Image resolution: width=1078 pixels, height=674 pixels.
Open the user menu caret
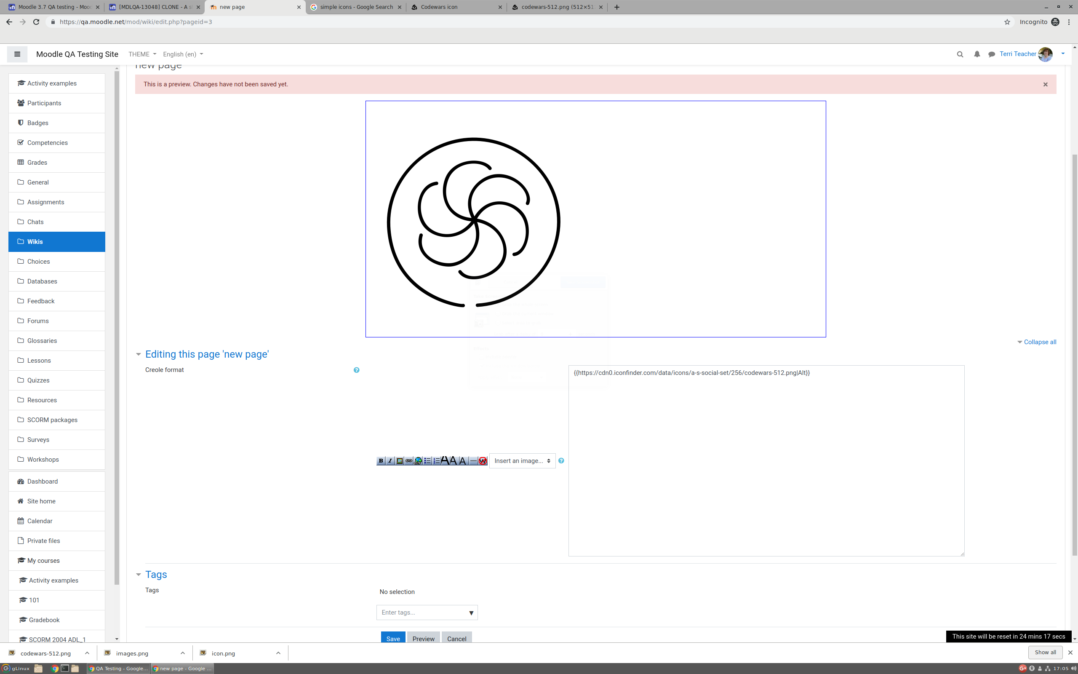point(1063,53)
